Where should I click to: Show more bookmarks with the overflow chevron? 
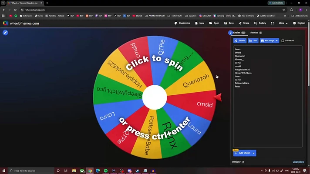pyautogui.click(x=285, y=16)
